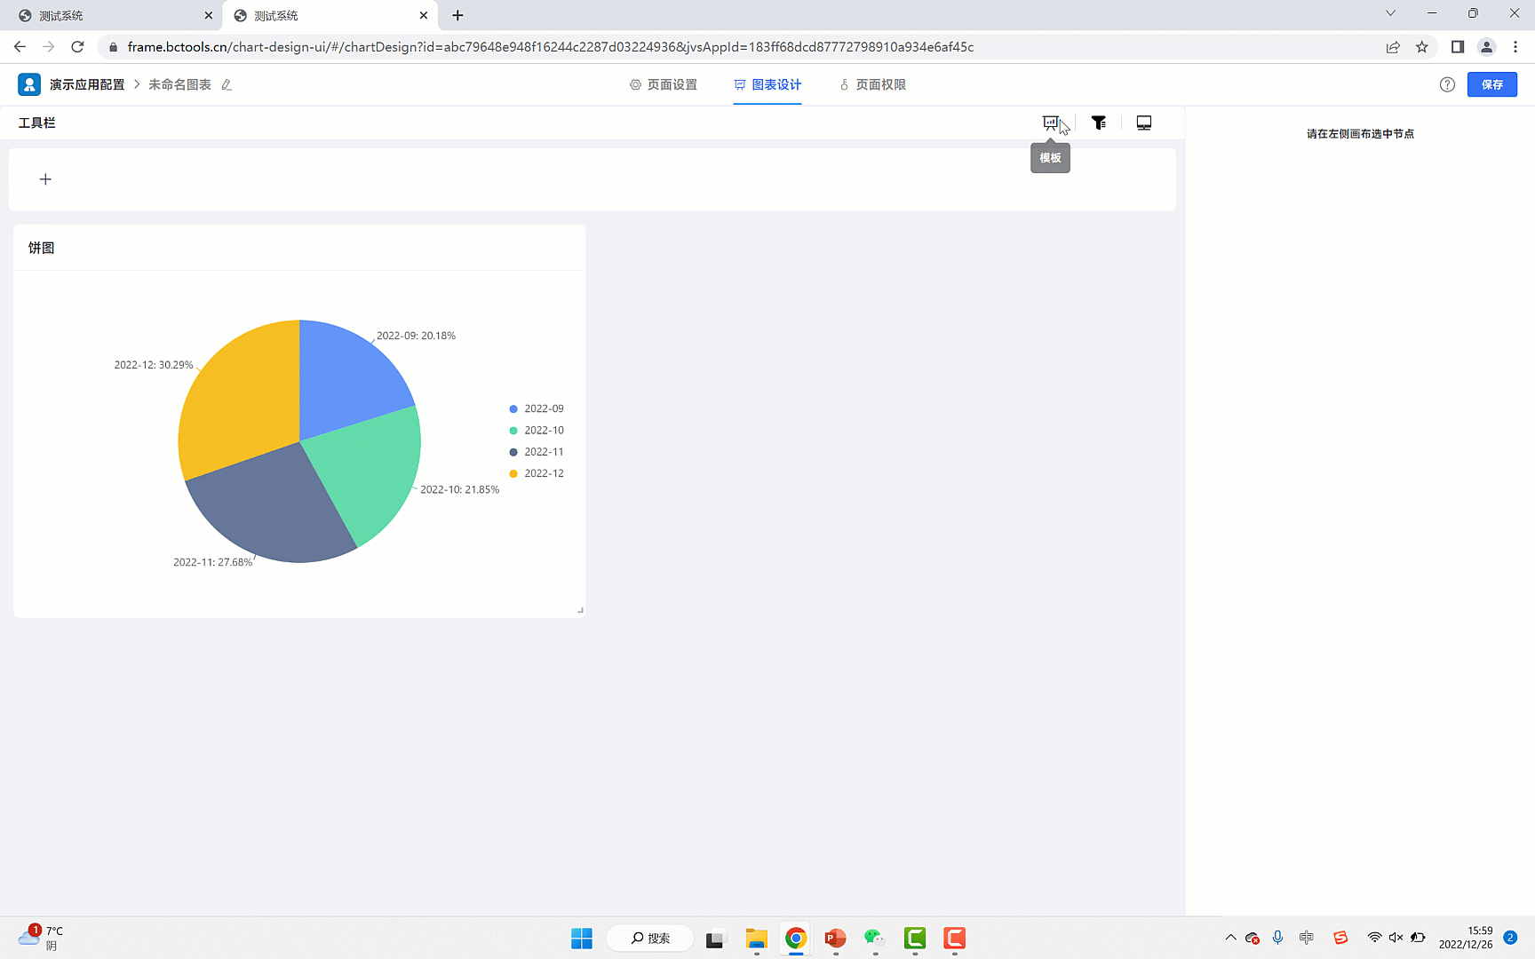
Task: Click the screen preview monitor icon
Action: pyautogui.click(x=1144, y=123)
